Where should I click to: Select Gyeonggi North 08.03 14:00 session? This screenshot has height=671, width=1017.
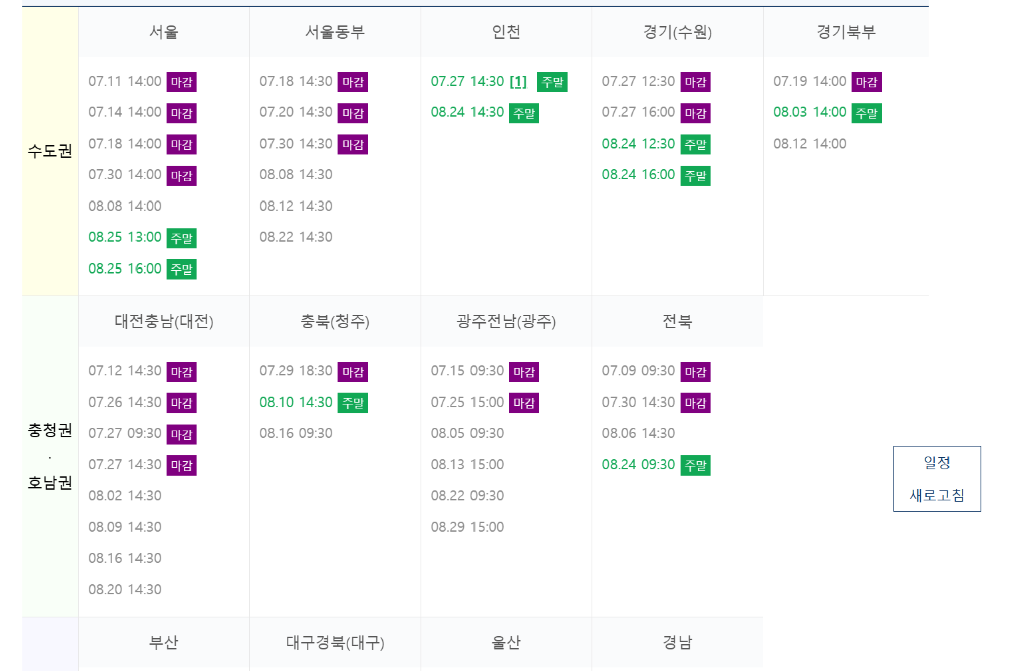pyautogui.click(x=809, y=112)
